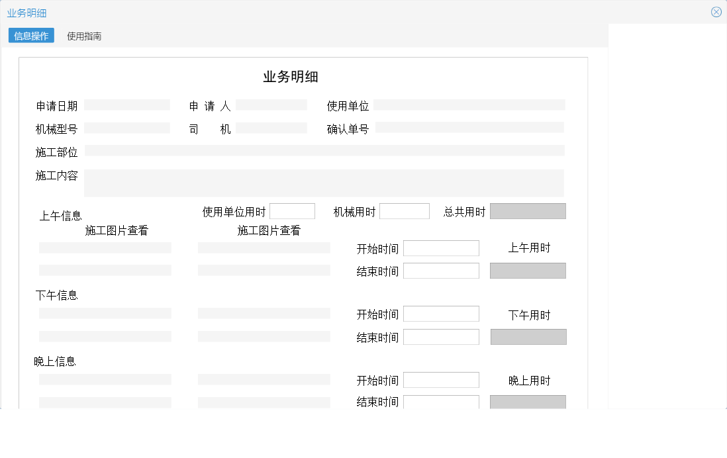The height and width of the screenshot is (458, 727).
Task: Switch to the 使用指南 tab
Action: [x=83, y=36]
